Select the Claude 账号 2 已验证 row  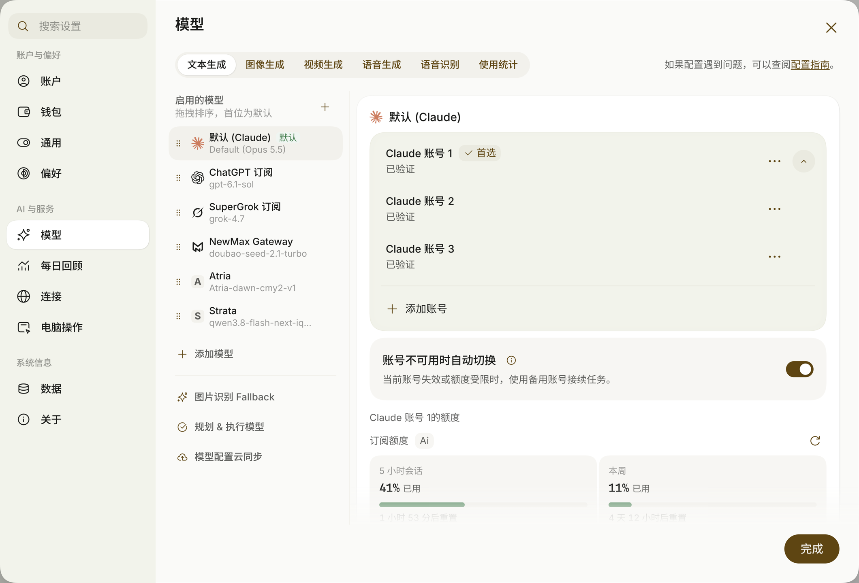[x=598, y=209]
